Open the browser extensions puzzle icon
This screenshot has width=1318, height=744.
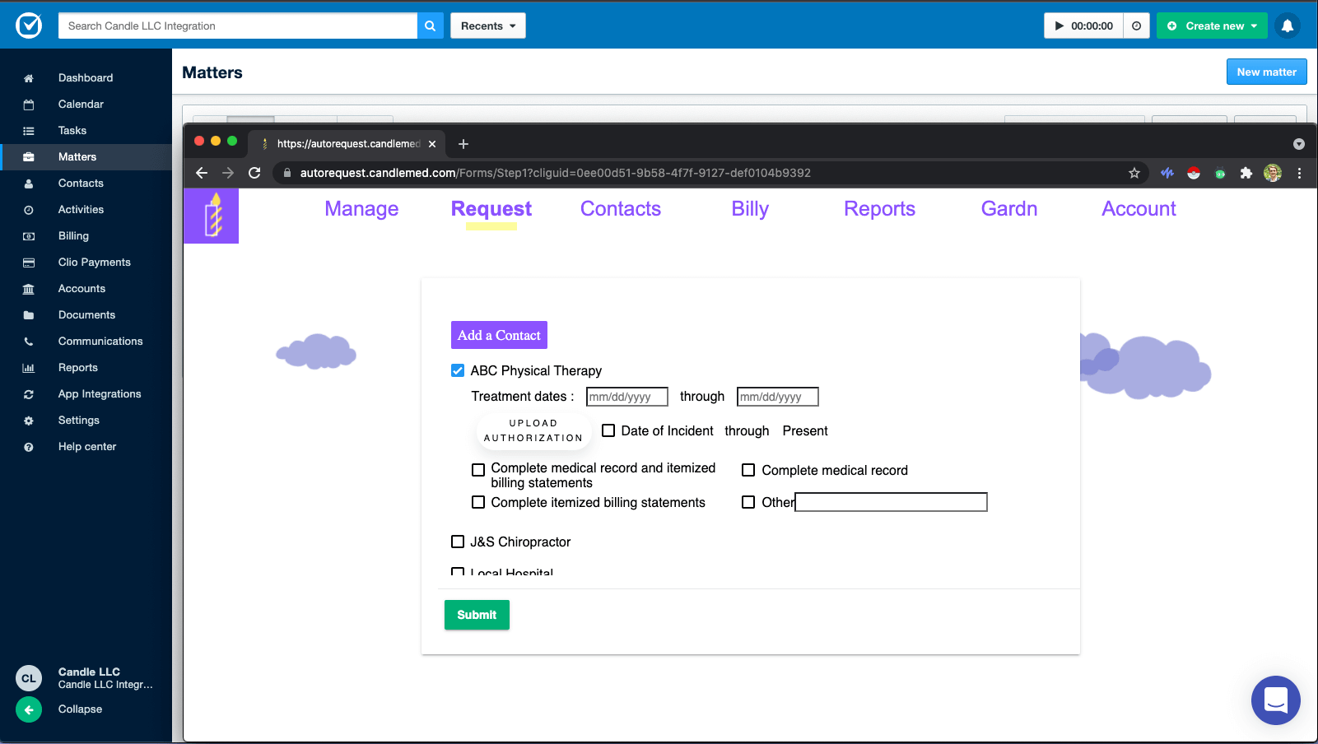click(x=1246, y=173)
